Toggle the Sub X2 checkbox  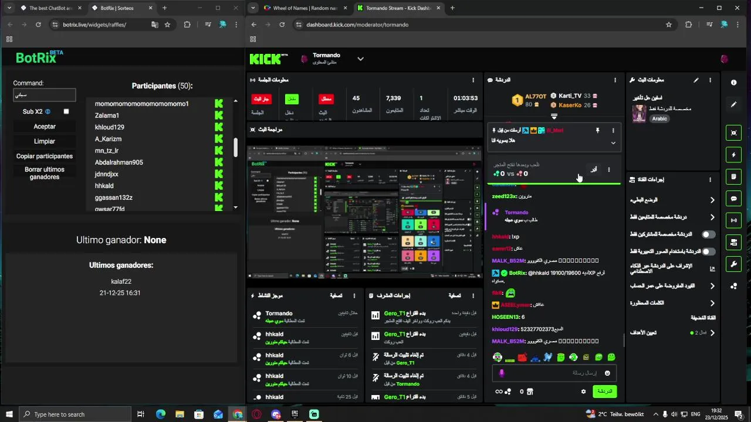click(x=66, y=111)
